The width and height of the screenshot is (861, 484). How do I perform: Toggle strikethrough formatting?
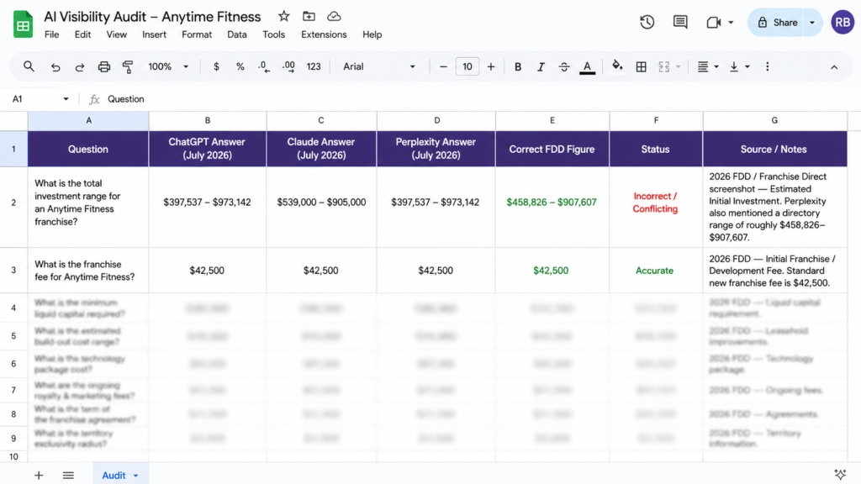(564, 67)
